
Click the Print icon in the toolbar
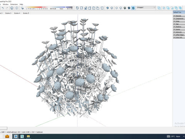click(x=12, y=8)
